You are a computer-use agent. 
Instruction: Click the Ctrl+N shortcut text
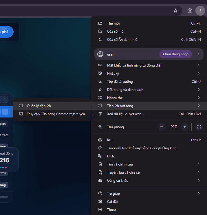196,32
